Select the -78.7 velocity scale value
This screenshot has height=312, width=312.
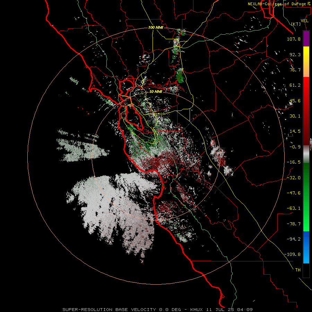[294, 224]
